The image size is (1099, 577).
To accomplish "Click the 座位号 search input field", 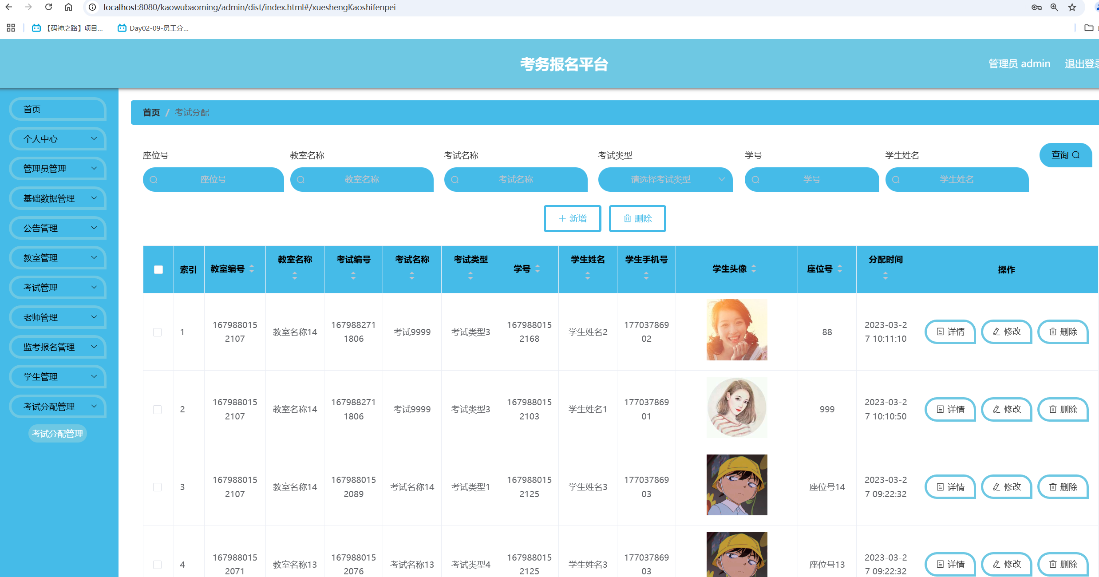I will point(213,179).
